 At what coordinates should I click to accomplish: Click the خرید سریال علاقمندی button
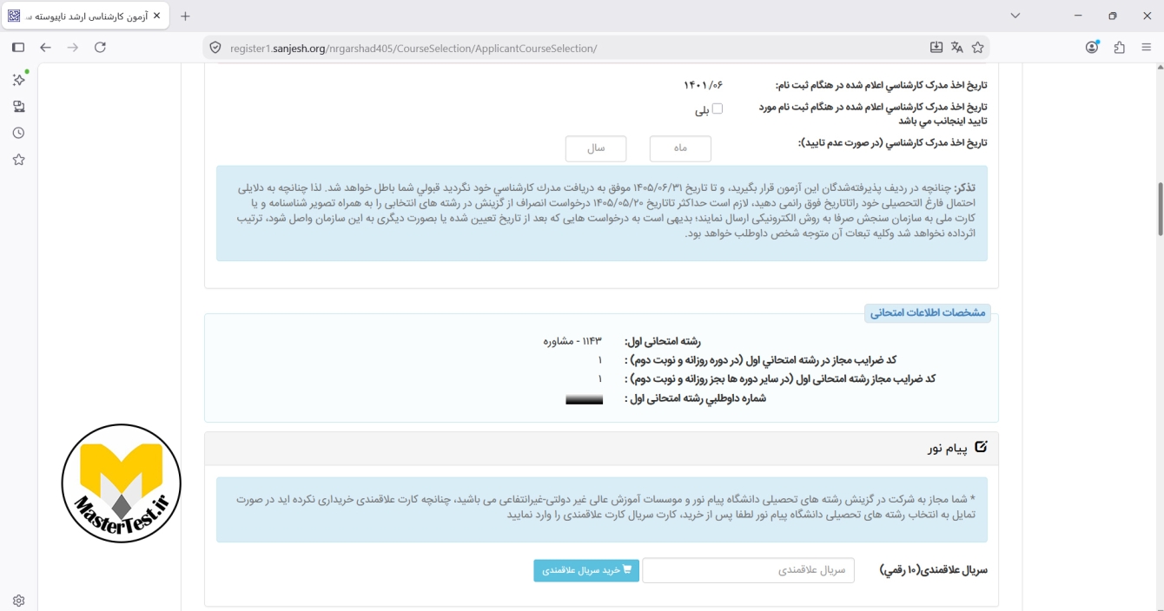tap(586, 570)
